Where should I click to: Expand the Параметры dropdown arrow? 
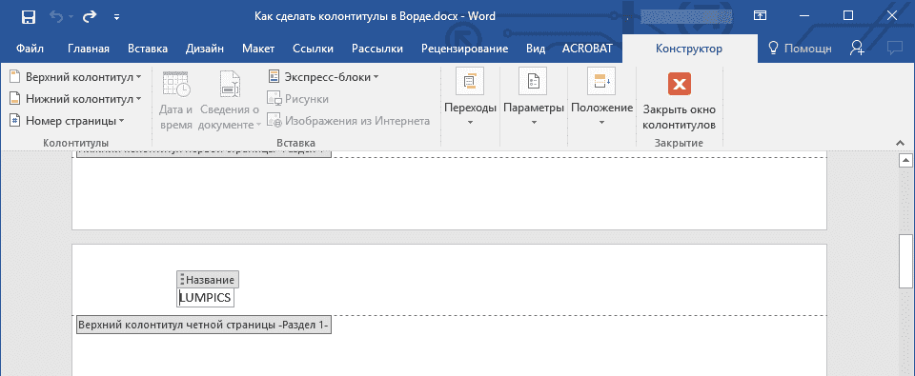[x=534, y=122]
